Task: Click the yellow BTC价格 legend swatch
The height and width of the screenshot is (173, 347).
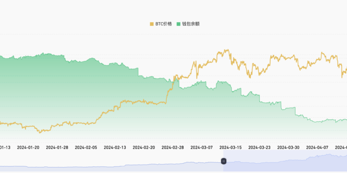Action: [152, 24]
